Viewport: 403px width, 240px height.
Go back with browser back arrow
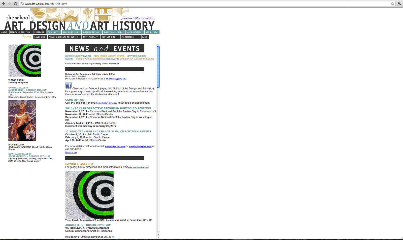click(x=4, y=4)
